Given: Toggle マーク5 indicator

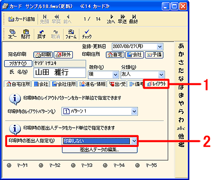Looking at the screenshot, I should pyautogui.click(x=138, y=165).
